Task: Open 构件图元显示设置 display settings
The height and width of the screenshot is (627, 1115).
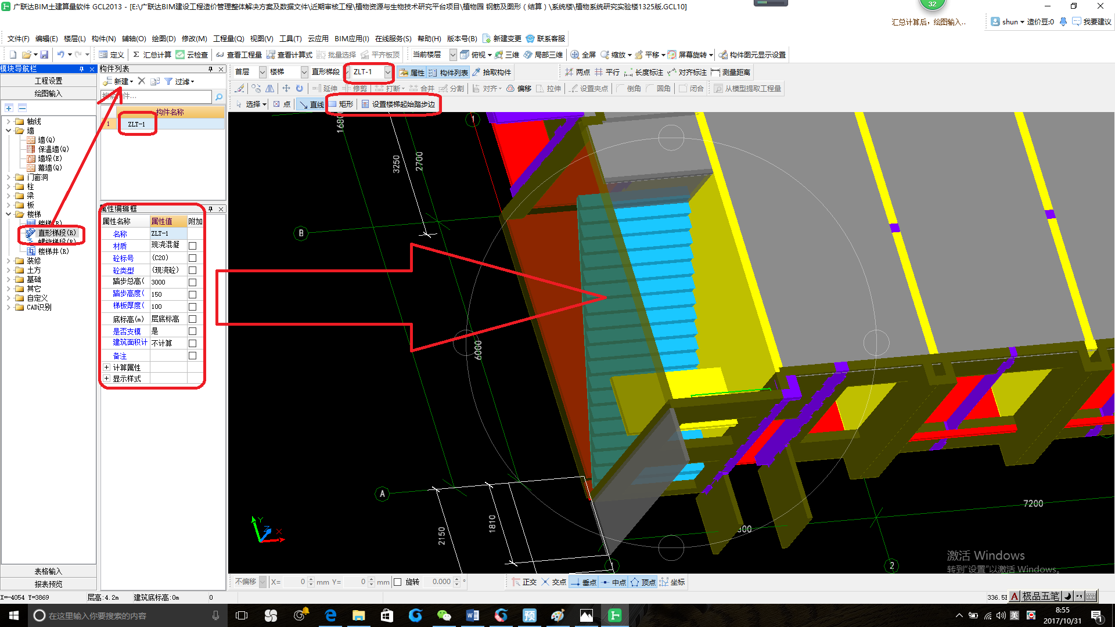Action: point(752,55)
